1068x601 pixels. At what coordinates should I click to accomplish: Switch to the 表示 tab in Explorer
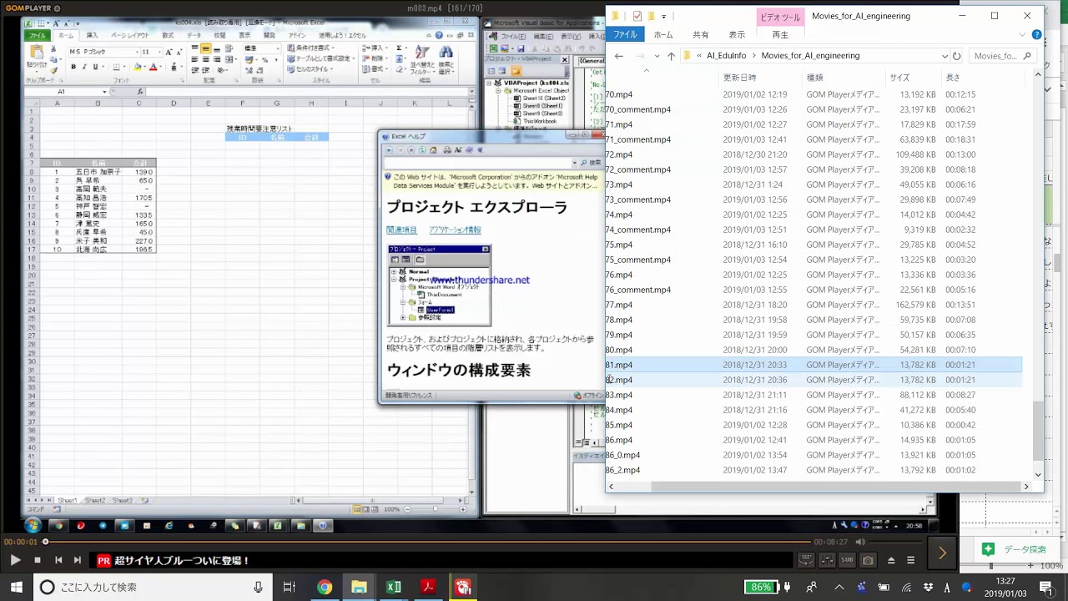(737, 35)
